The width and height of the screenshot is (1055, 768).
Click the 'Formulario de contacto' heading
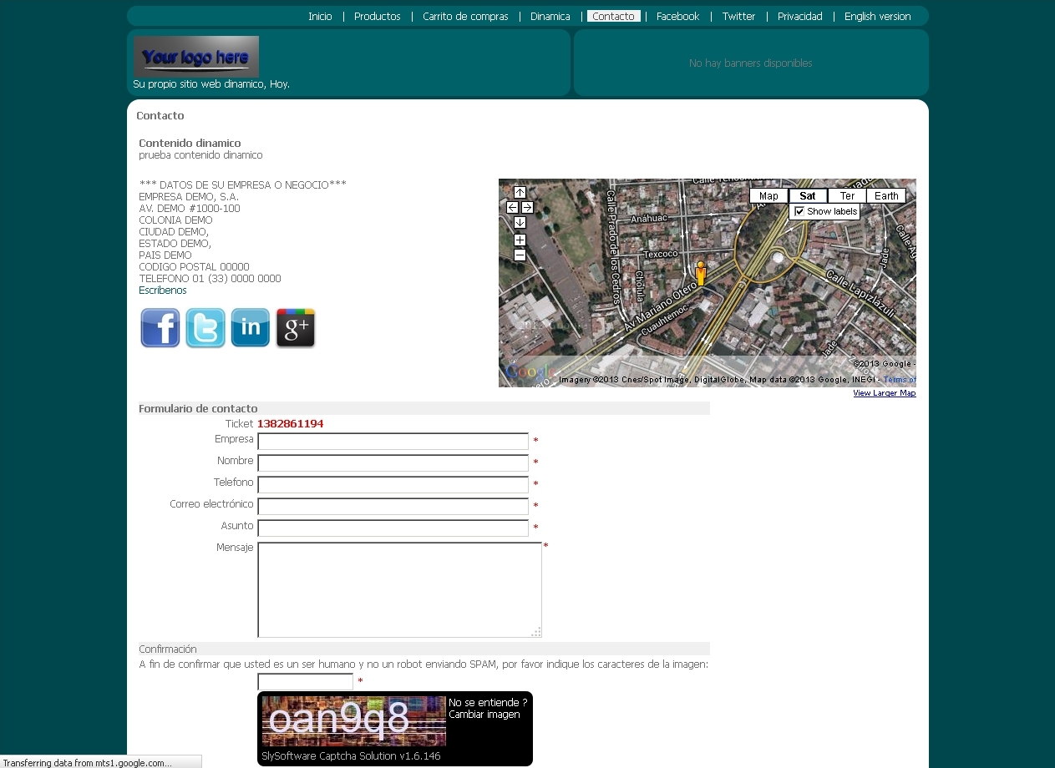198,409
